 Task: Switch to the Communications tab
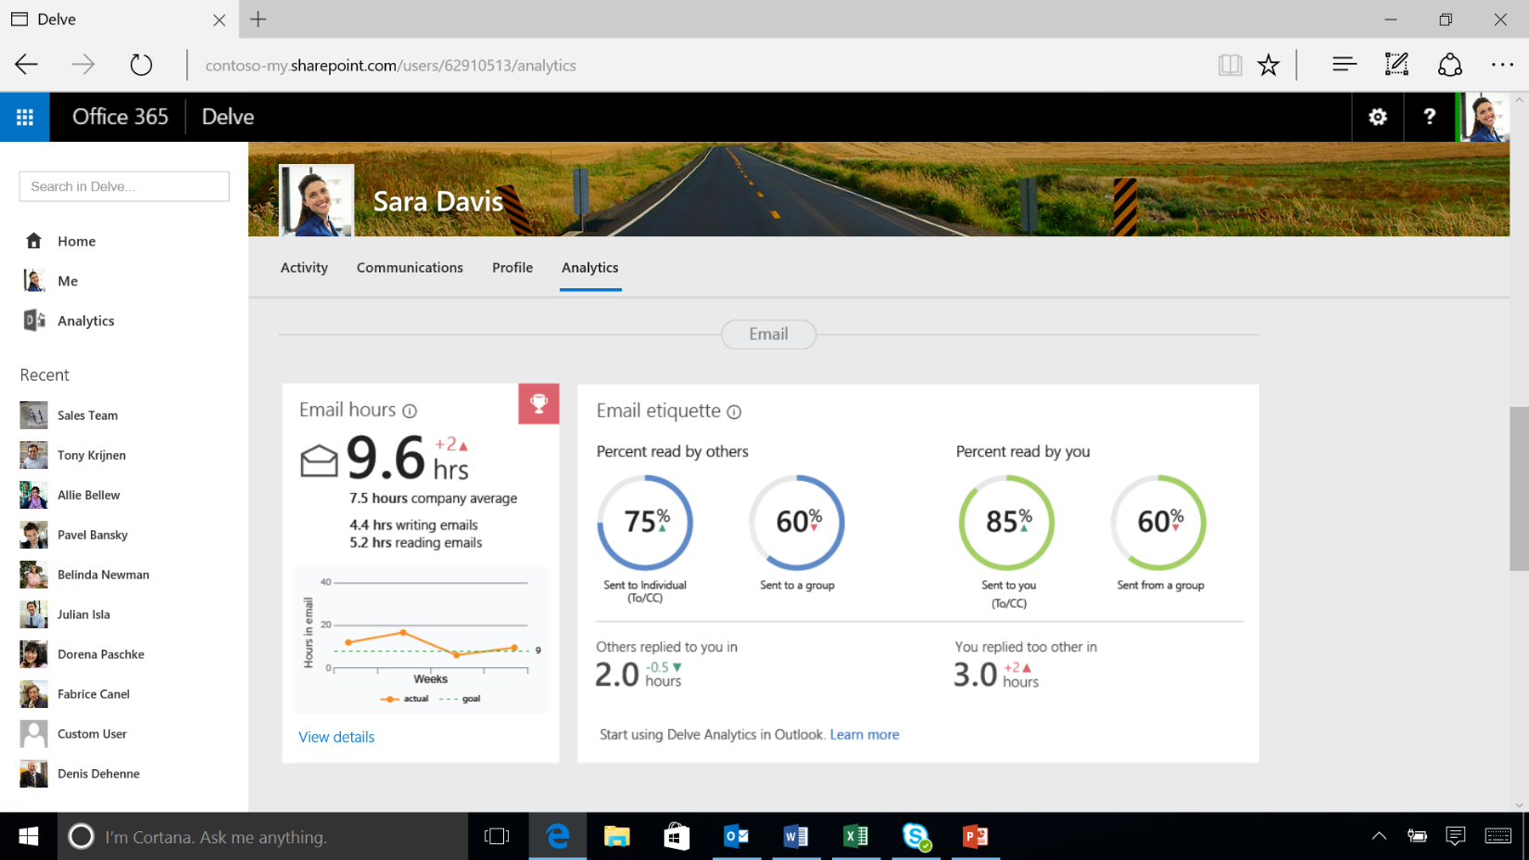[x=410, y=267]
